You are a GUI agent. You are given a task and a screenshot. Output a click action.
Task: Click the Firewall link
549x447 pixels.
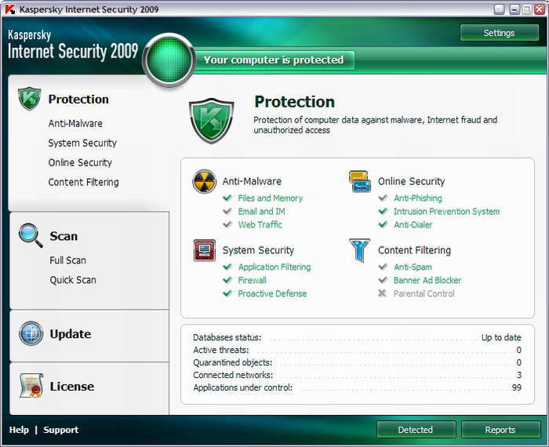252,281
